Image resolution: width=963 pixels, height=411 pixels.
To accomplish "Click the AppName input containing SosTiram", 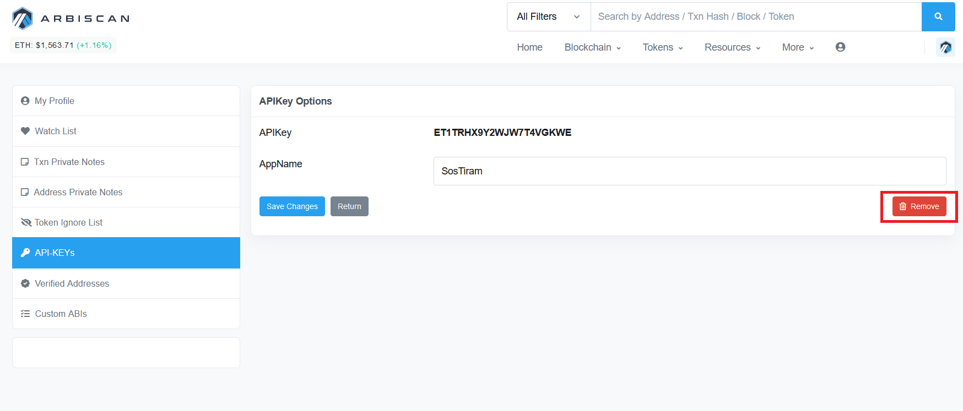I will coord(690,171).
